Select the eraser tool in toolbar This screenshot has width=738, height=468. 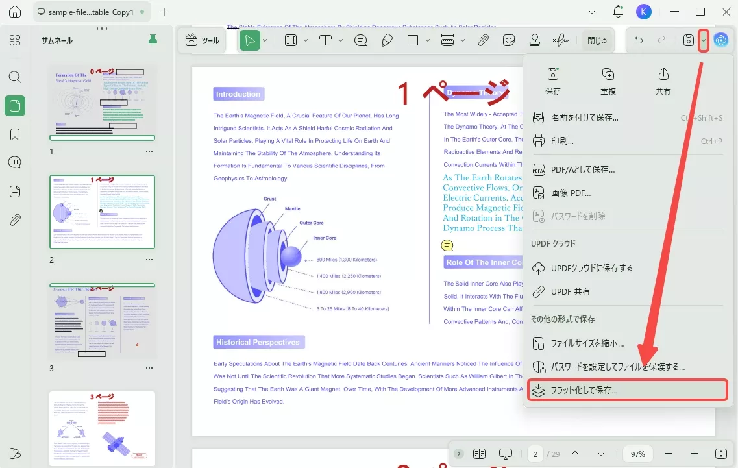click(387, 40)
